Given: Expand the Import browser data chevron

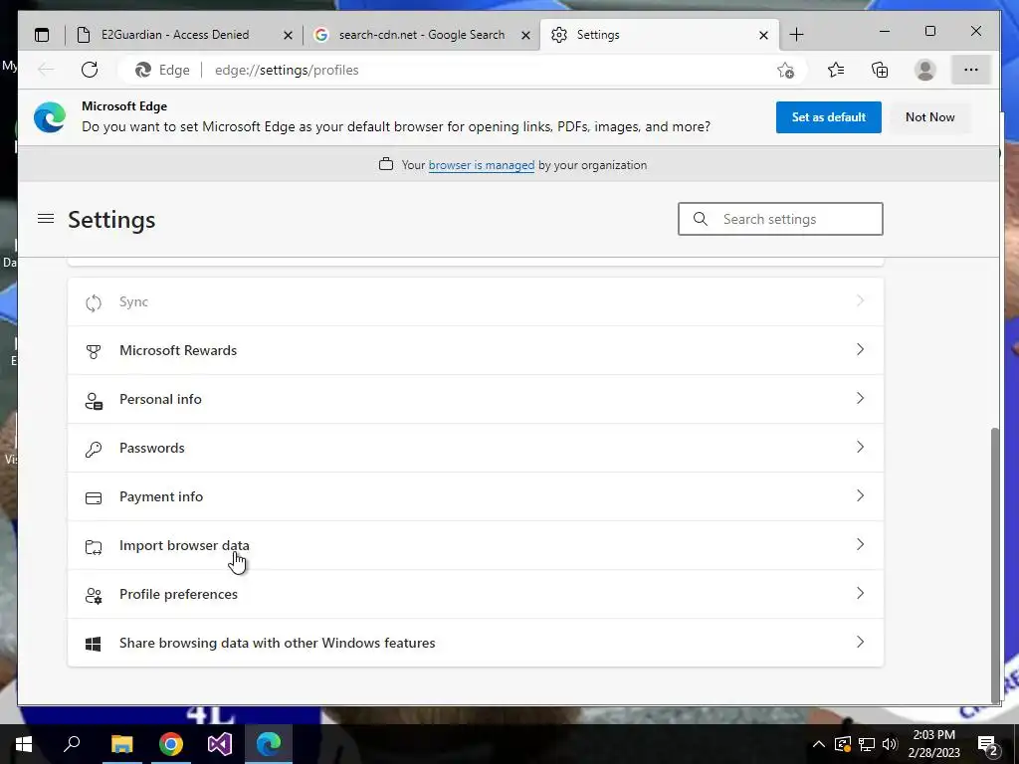Looking at the screenshot, I should tap(860, 544).
